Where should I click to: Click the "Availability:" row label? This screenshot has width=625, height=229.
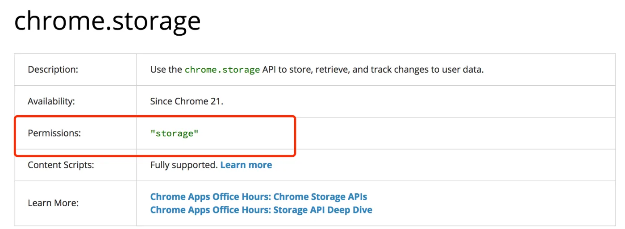51,101
